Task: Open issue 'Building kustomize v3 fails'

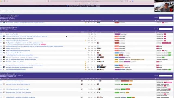Action: [13, 48]
